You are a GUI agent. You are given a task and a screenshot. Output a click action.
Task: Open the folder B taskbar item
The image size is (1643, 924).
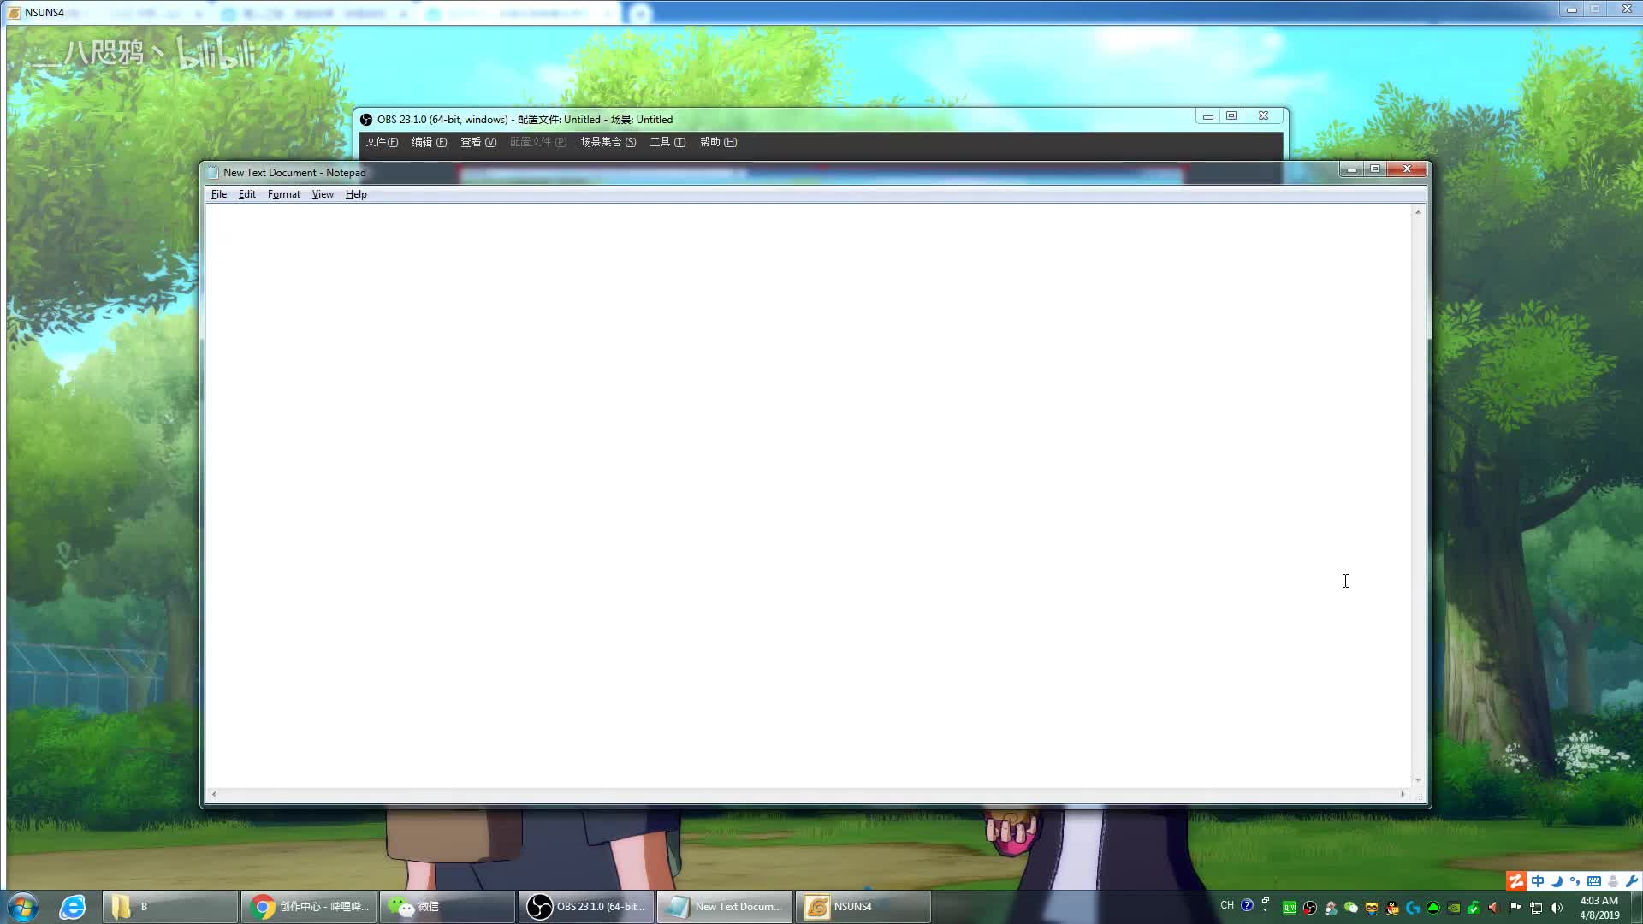[169, 907]
